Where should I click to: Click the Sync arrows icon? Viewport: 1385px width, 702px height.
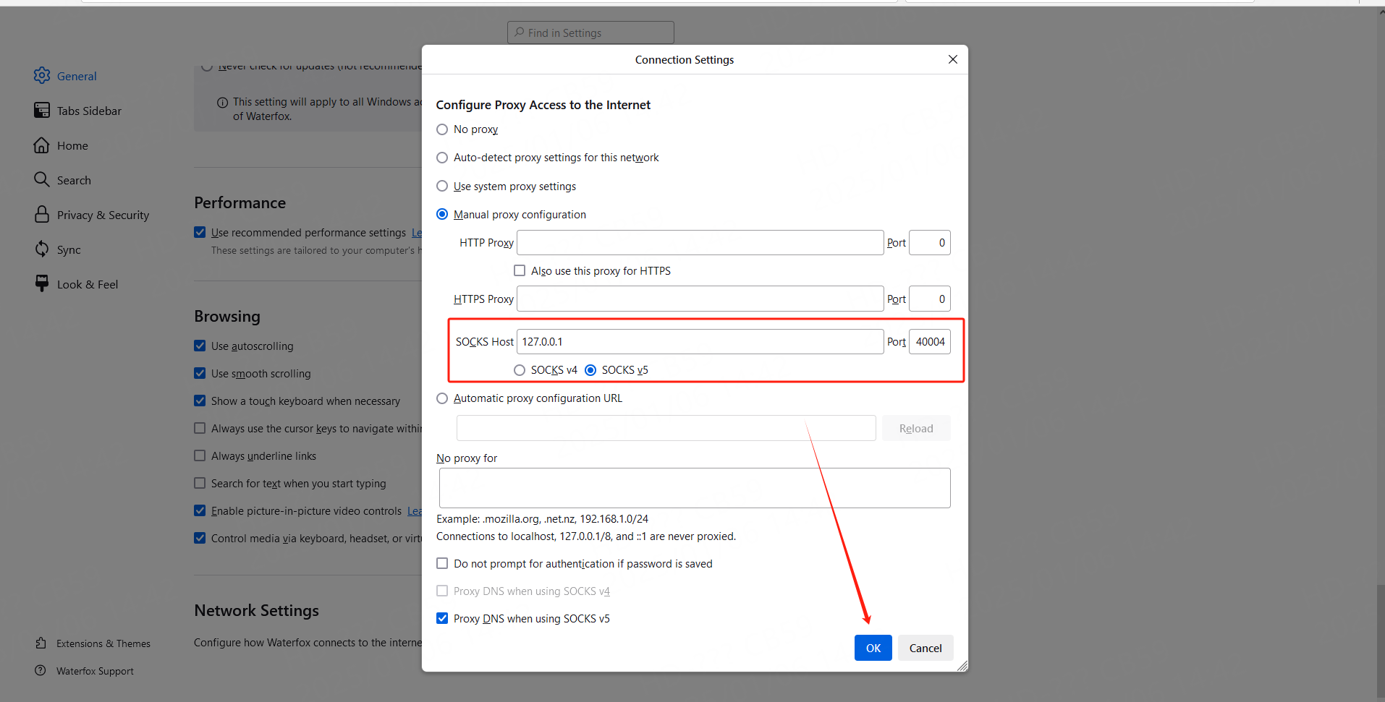[42, 249]
